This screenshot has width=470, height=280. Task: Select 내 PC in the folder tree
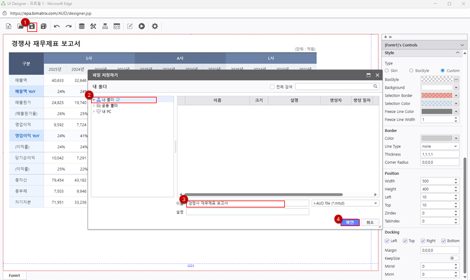tap(106, 111)
